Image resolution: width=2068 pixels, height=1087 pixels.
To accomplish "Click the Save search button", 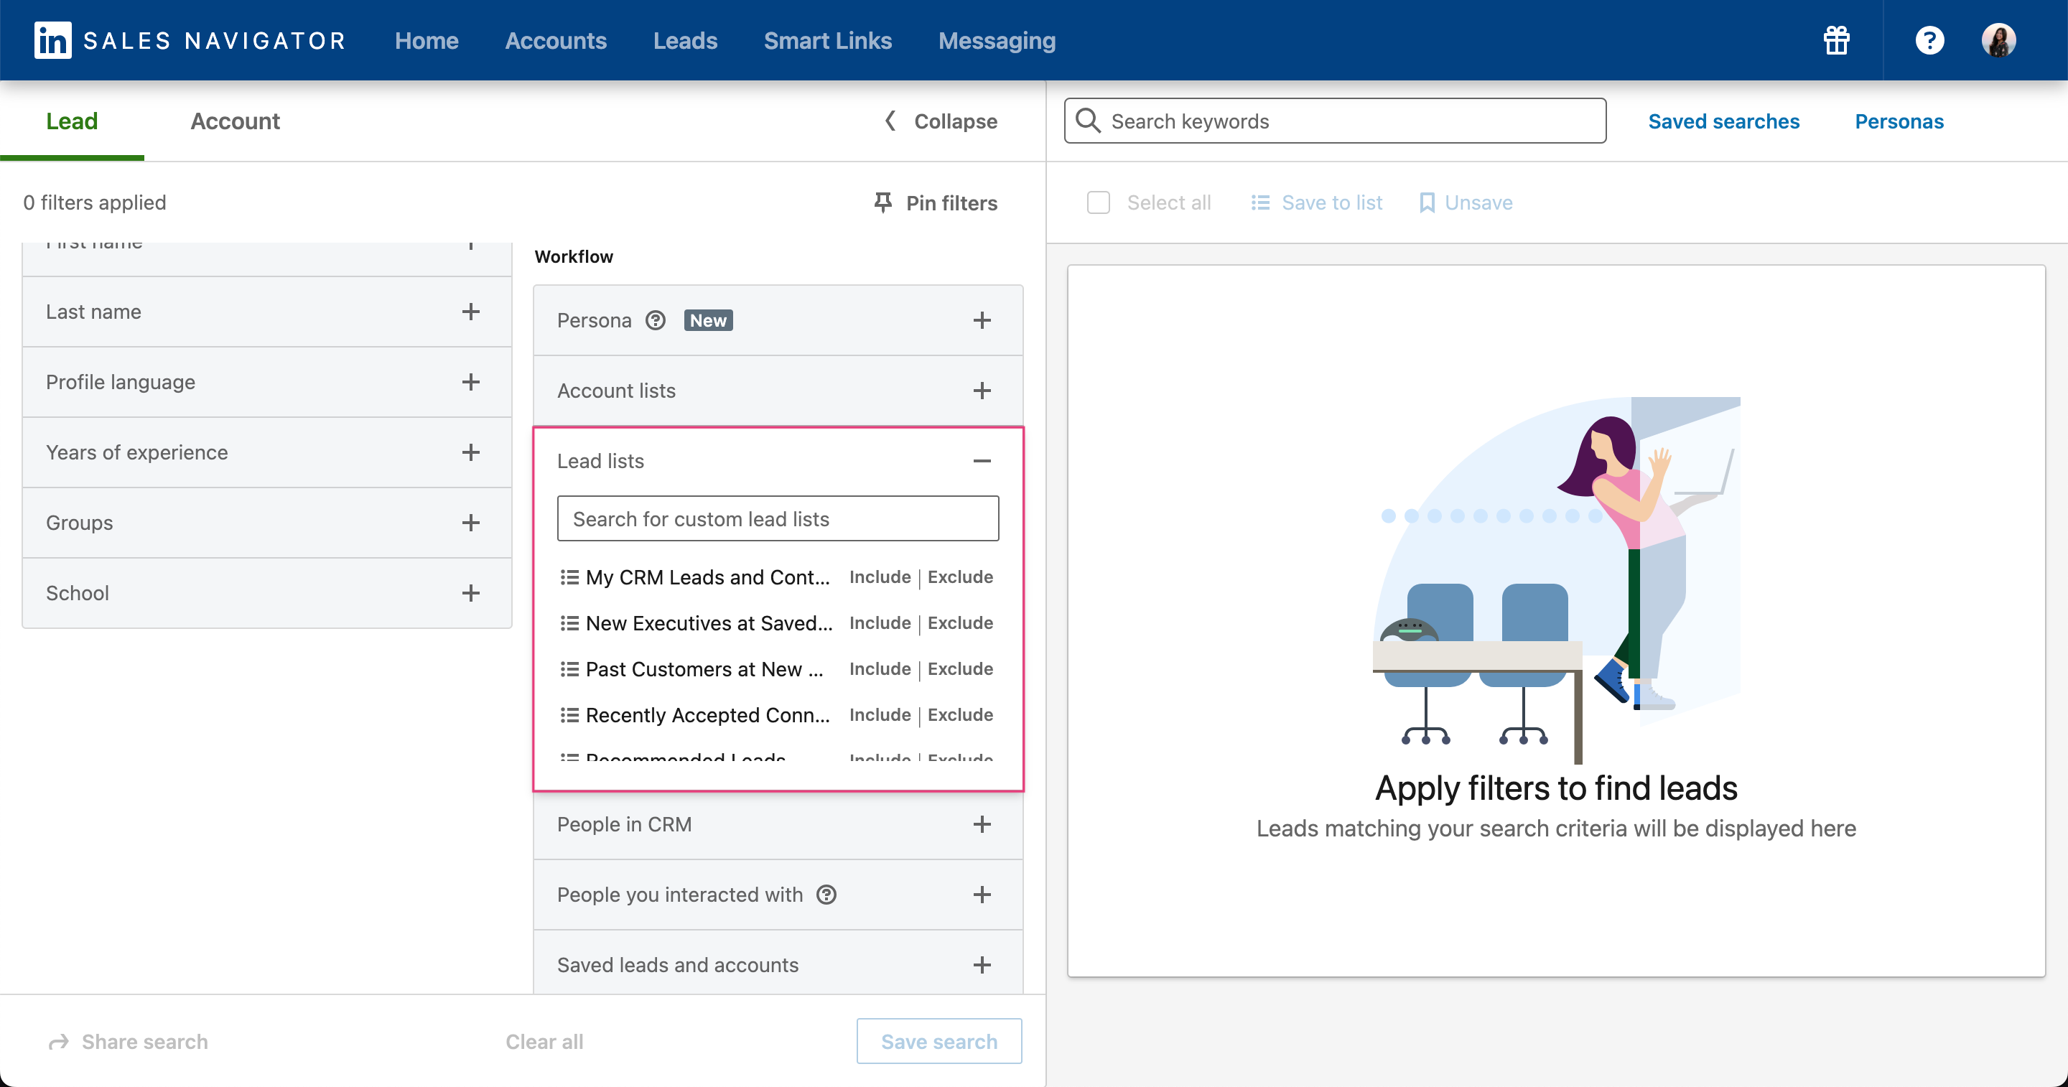I will click(x=939, y=1041).
